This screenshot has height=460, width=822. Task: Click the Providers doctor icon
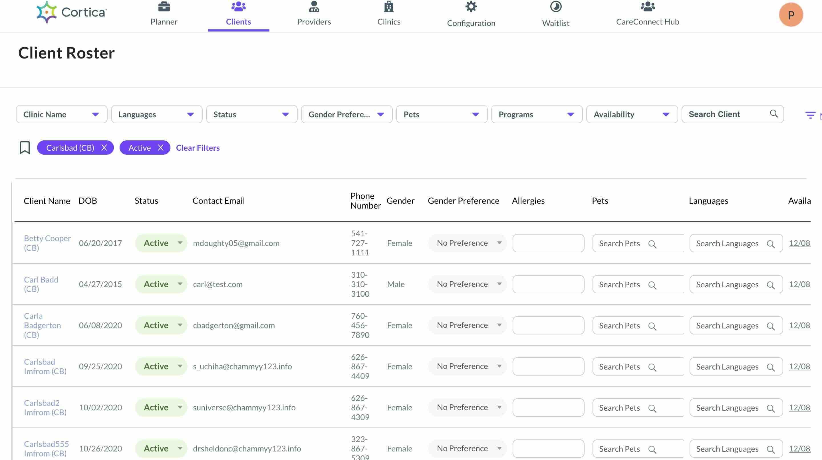(x=314, y=6)
